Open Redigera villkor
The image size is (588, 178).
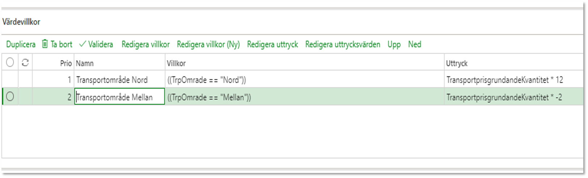(x=146, y=44)
